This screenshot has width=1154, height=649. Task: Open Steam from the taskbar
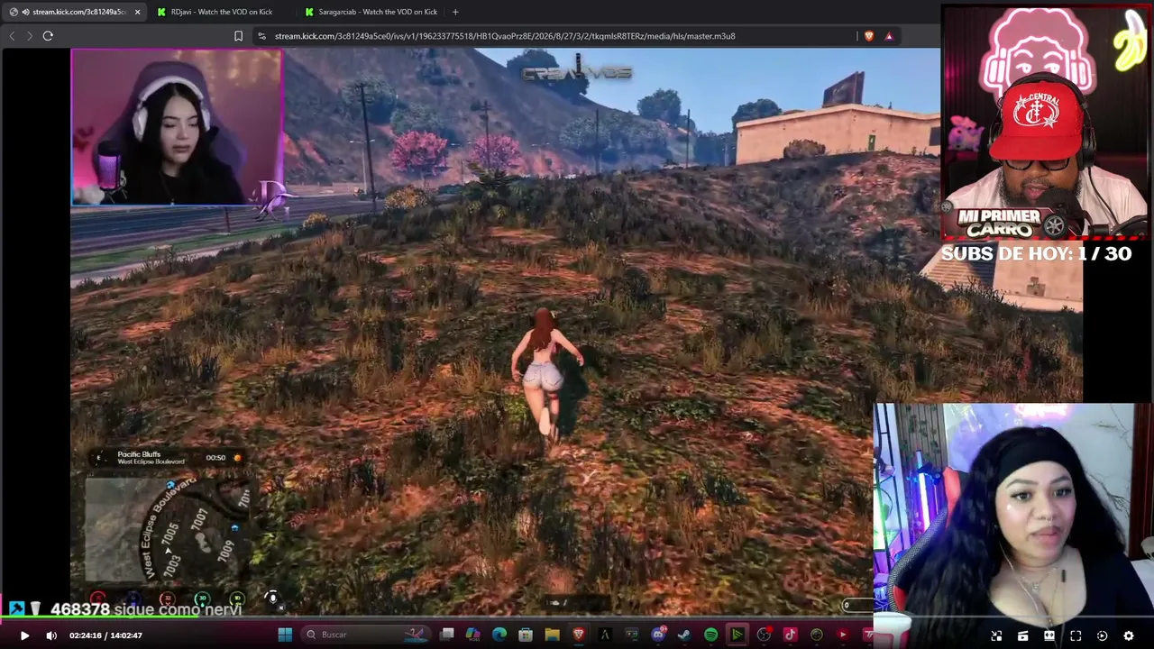684,635
